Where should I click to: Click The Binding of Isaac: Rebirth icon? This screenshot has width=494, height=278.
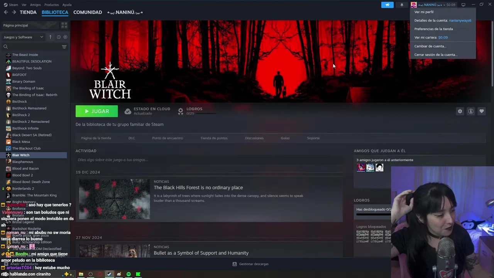[x=8, y=95]
